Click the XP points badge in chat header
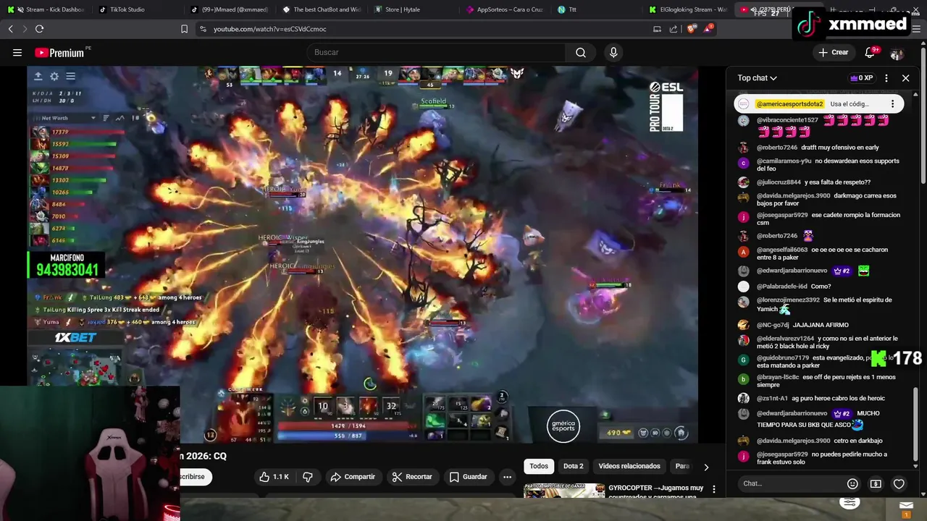927x521 pixels. (x=861, y=78)
